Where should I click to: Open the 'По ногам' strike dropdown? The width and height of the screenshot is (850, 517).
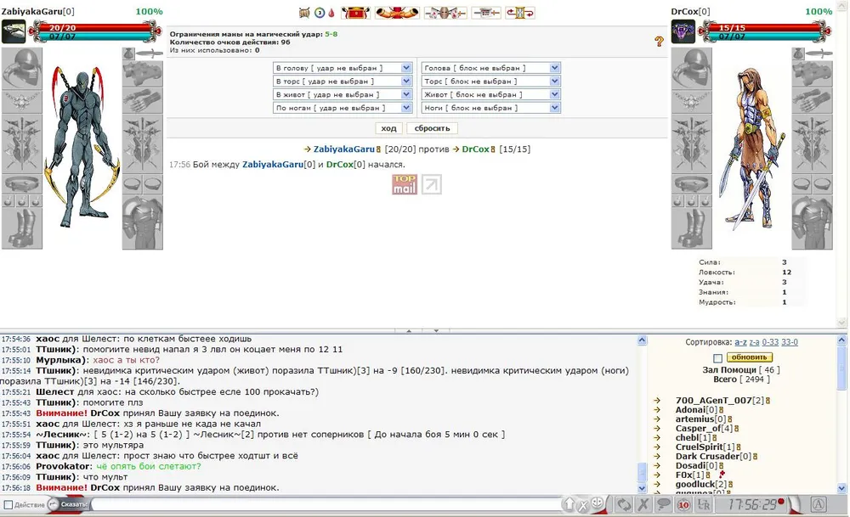pyautogui.click(x=343, y=108)
